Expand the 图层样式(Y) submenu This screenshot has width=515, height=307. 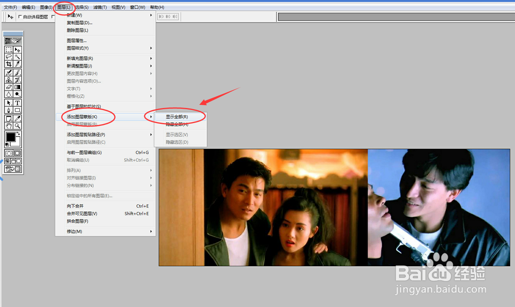pos(105,48)
